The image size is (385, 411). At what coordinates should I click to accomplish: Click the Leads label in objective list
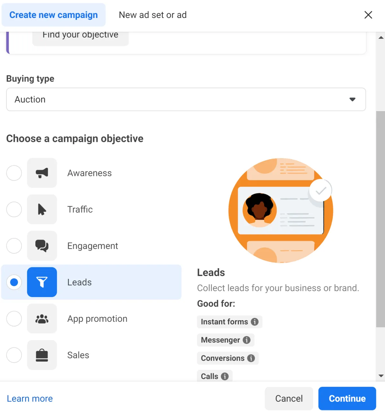pyautogui.click(x=80, y=282)
